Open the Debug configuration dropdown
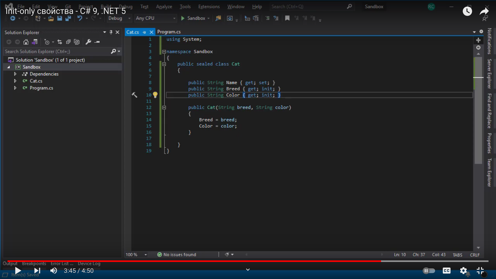The height and width of the screenshot is (279, 496). (x=119, y=18)
